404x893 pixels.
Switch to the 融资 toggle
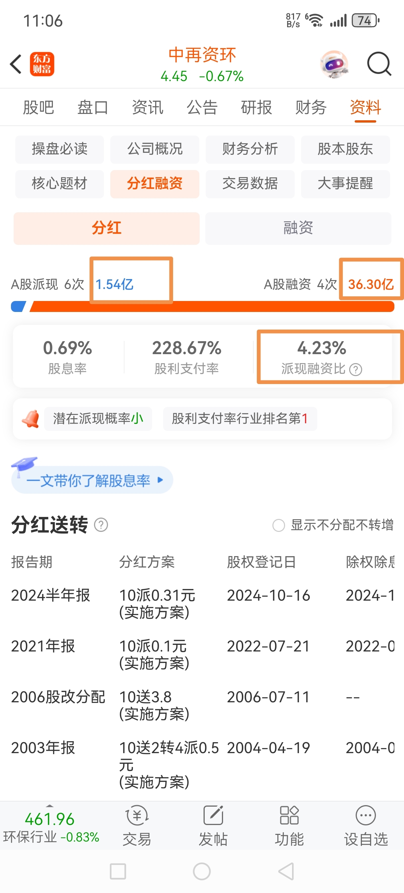point(298,229)
